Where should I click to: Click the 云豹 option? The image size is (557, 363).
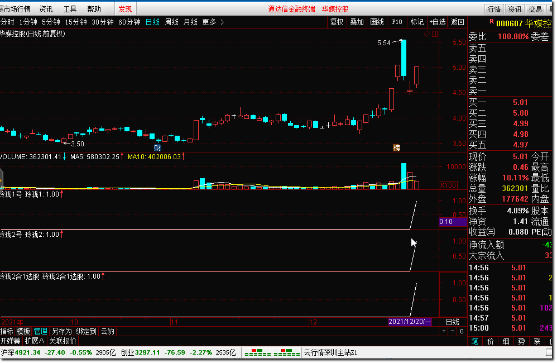coord(107,331)
